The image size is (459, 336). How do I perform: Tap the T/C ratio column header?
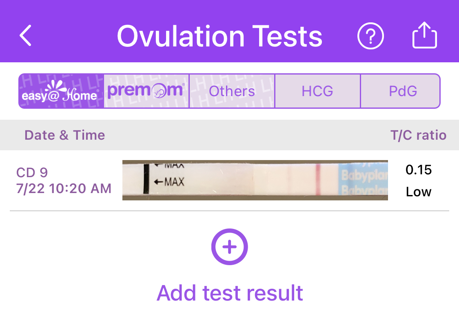point(418,135)
